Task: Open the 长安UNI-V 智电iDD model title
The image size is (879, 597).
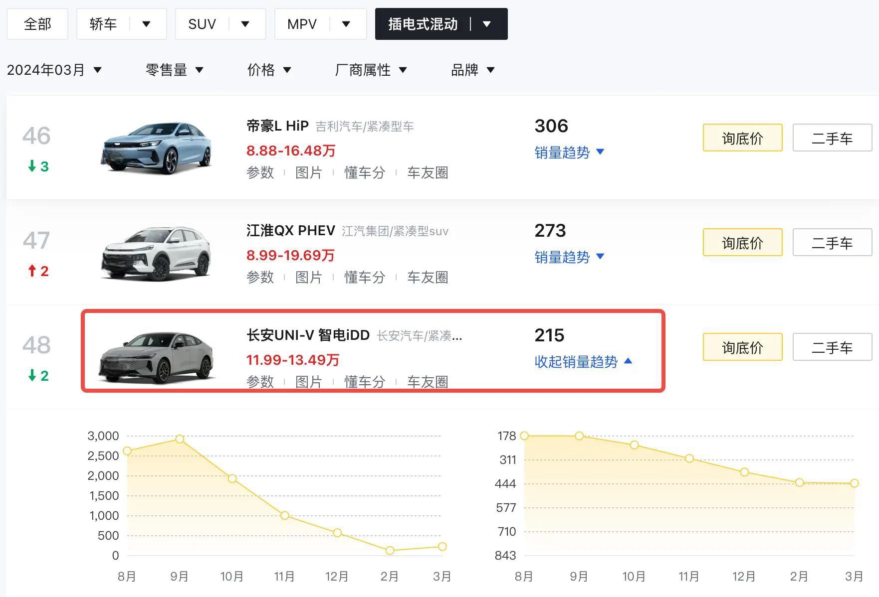Action: click(308, 335)
